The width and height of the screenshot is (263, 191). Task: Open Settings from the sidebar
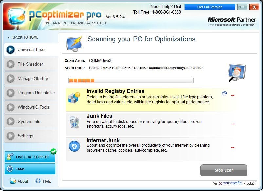coord(31,136)
